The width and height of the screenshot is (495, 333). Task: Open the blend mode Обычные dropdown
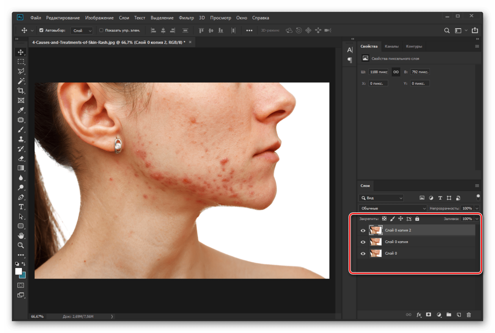coord(392,208)
